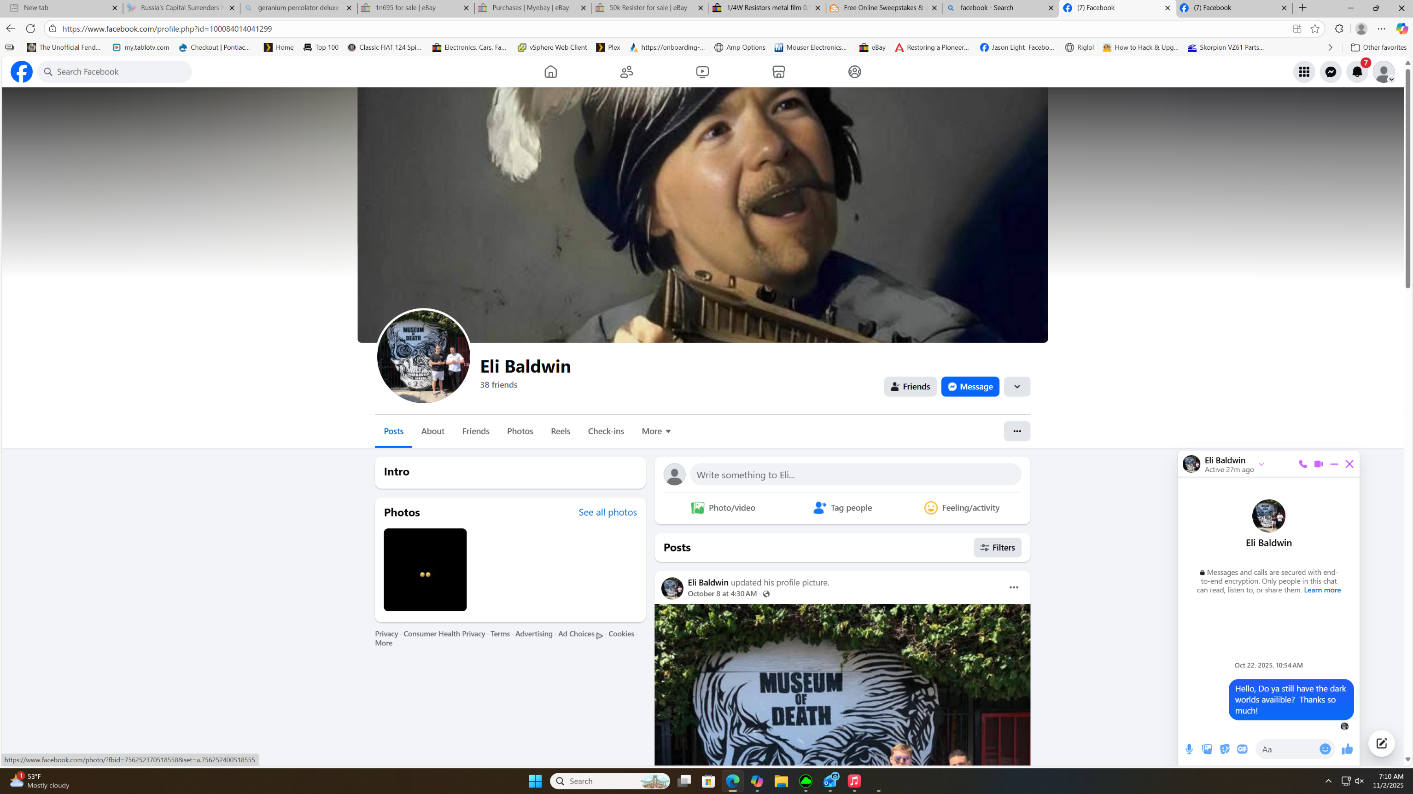Start a video call in the Eli Baldwin chat
The image size is (1413, 794).
coord(1318,464)
